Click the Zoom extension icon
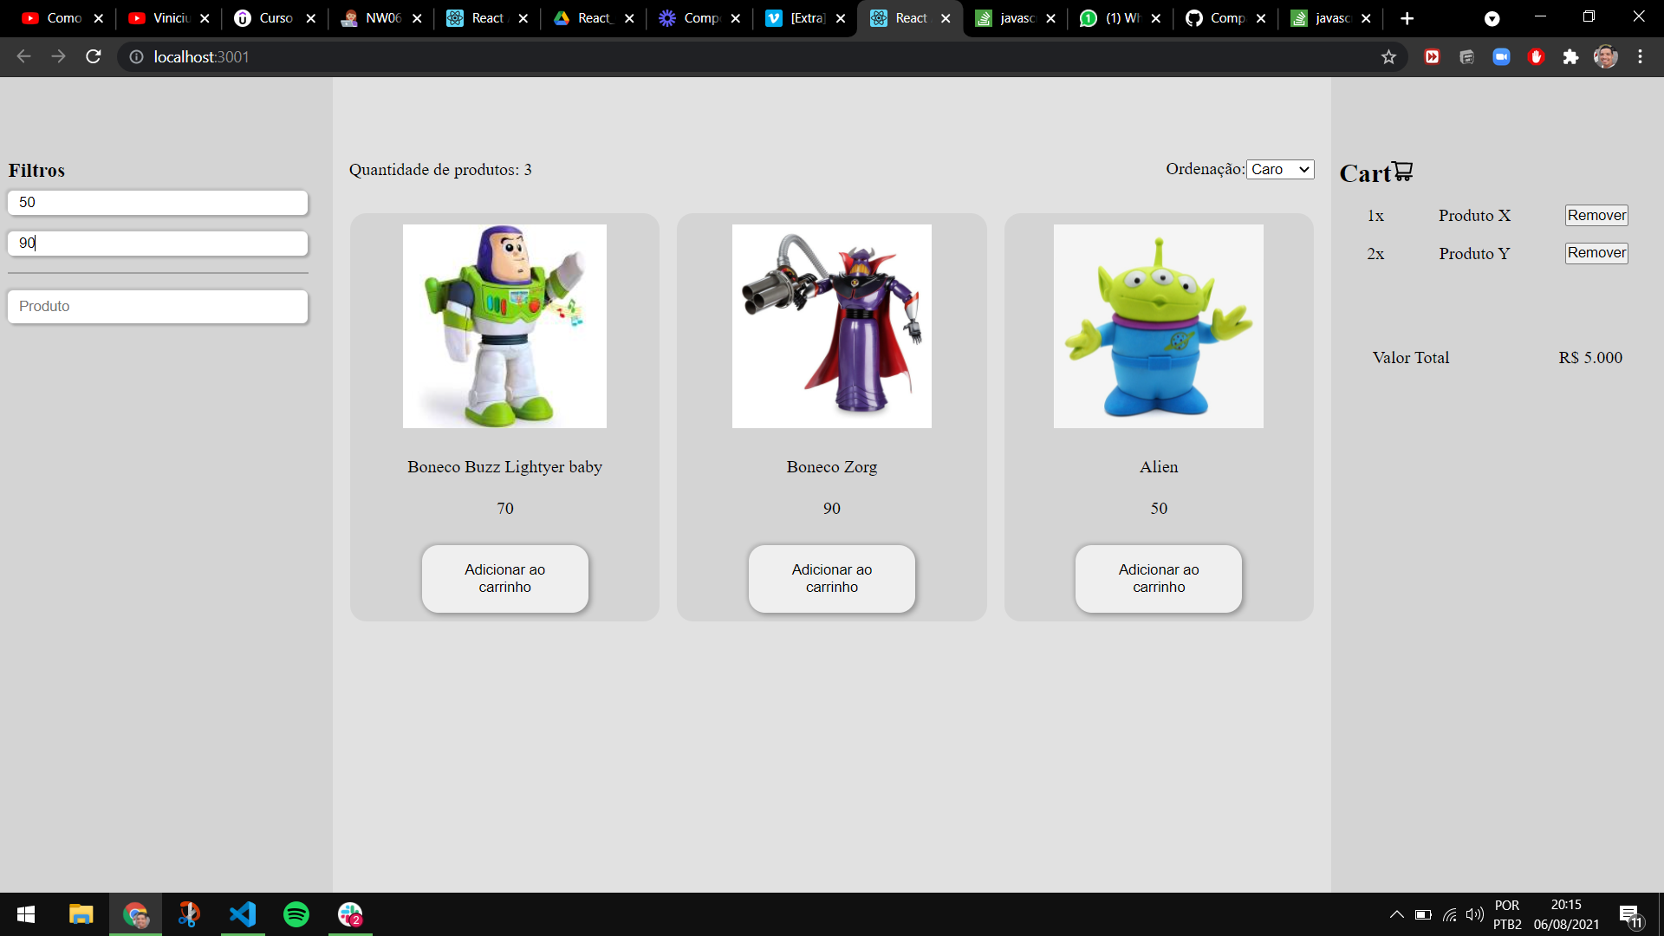 point(1501,57)
